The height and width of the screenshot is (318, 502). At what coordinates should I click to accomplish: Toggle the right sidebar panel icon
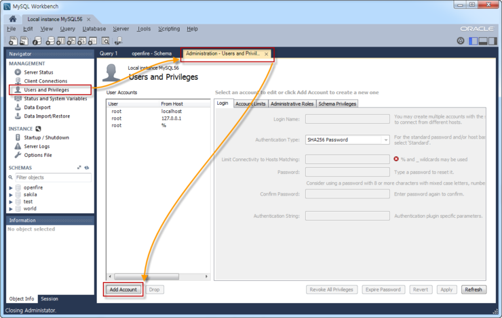493,41
